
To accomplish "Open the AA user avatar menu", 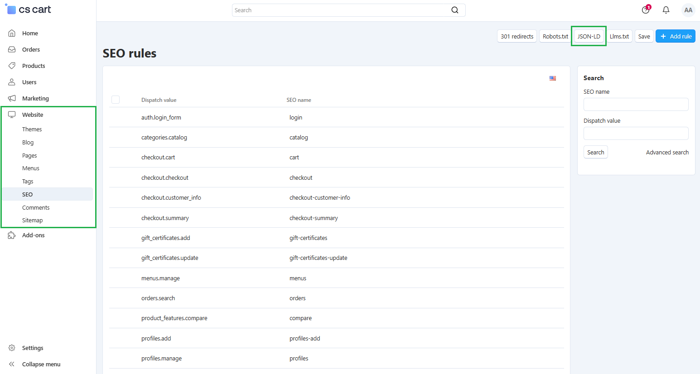I will coord(688,10).
